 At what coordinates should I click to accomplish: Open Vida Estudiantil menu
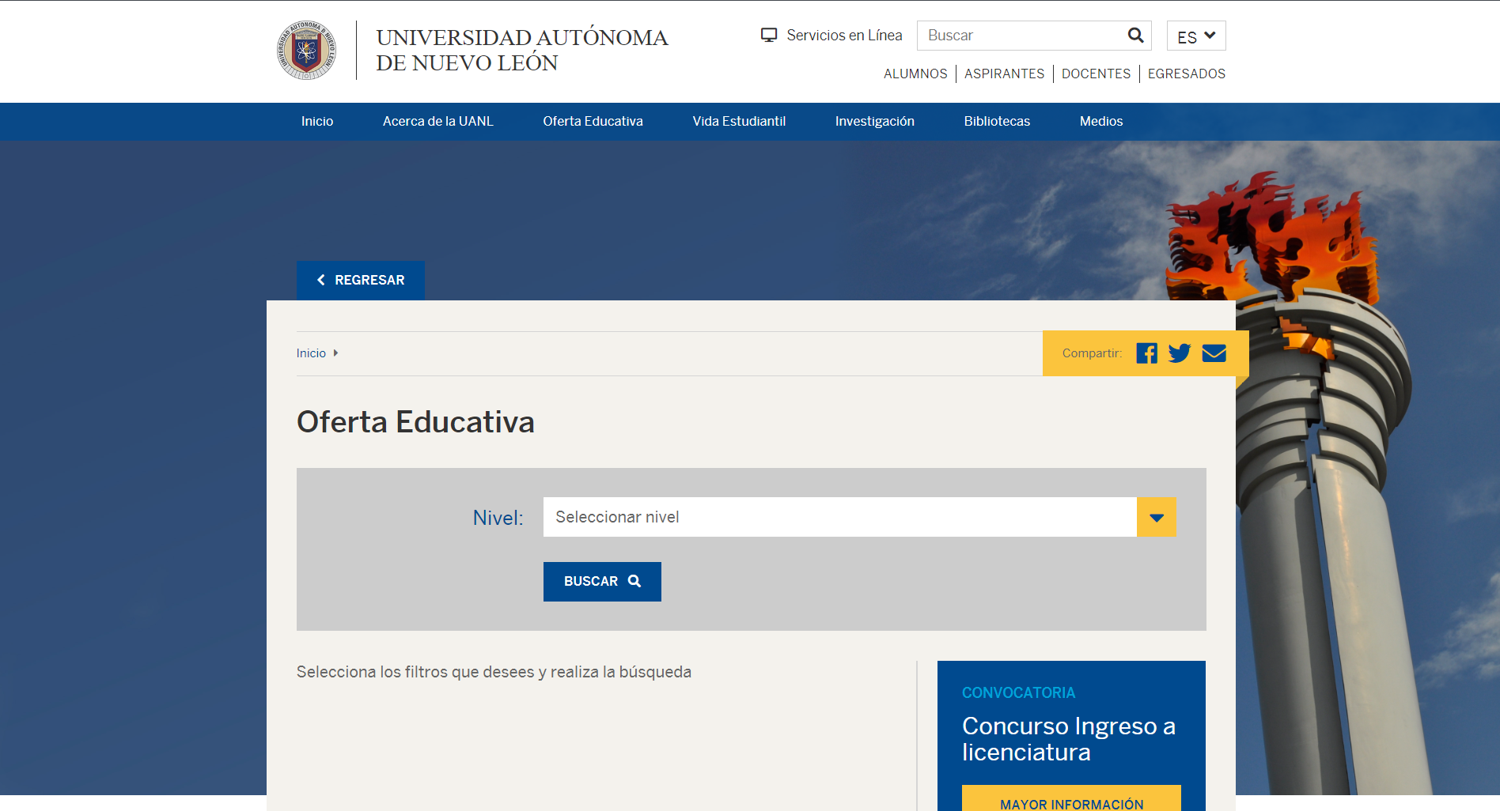(x=739, y=122)
